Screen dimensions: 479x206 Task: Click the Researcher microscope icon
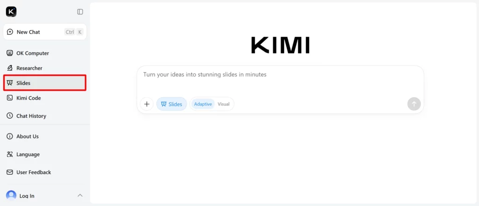[10, 68]
